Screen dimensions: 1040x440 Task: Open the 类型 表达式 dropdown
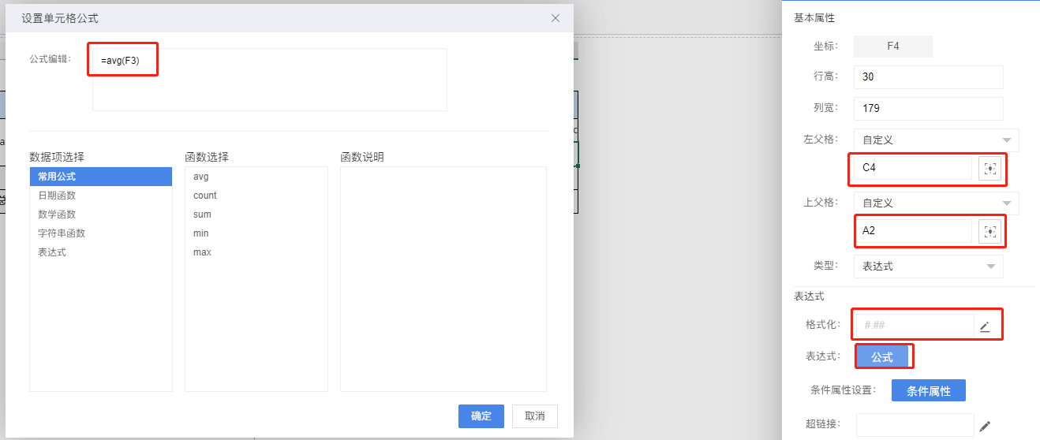(929, 267)
